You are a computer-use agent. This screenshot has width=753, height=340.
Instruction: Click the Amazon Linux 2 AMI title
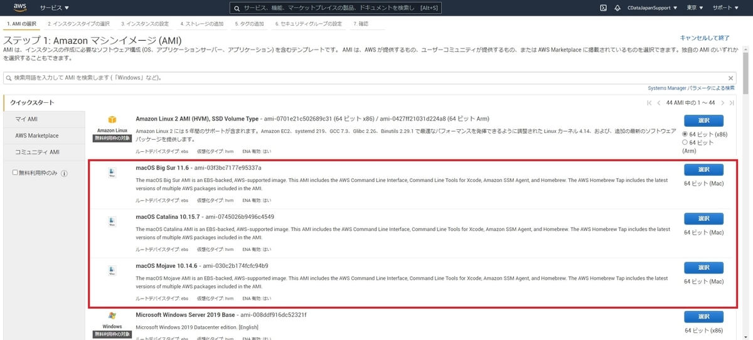click(197, 119)
